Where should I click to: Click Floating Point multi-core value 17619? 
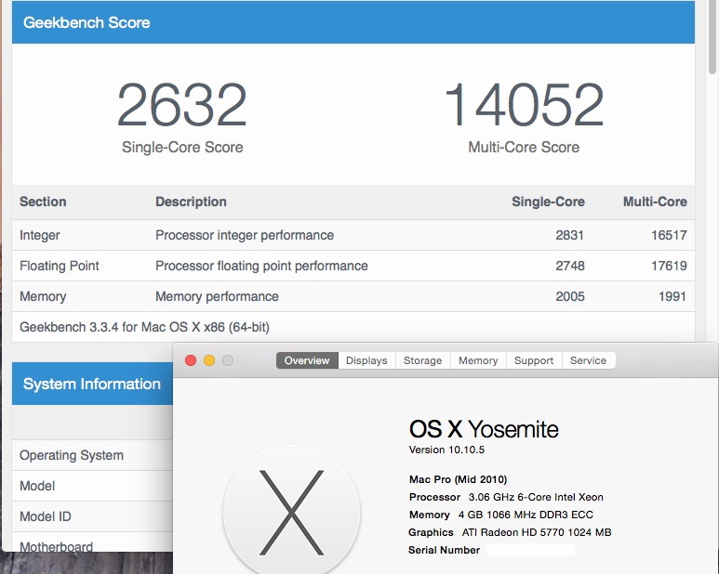click(669, 266)
